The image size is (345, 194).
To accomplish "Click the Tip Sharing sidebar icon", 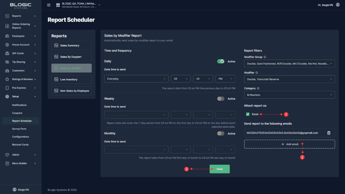I will tap(7, 62).
